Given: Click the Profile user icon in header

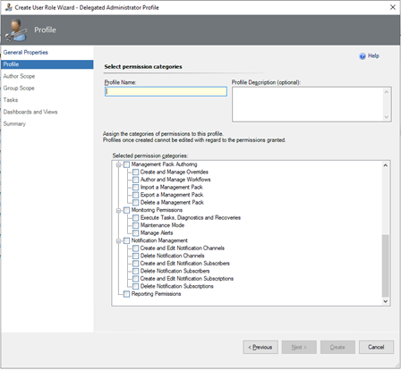Looking at the screenshot, I should (x=16, y=30).
